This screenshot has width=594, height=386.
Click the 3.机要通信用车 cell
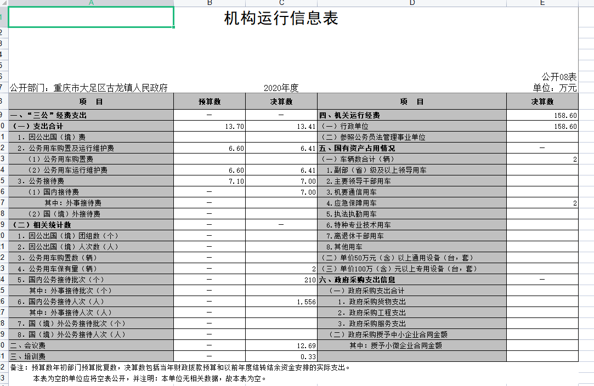(x=412, y=192)
